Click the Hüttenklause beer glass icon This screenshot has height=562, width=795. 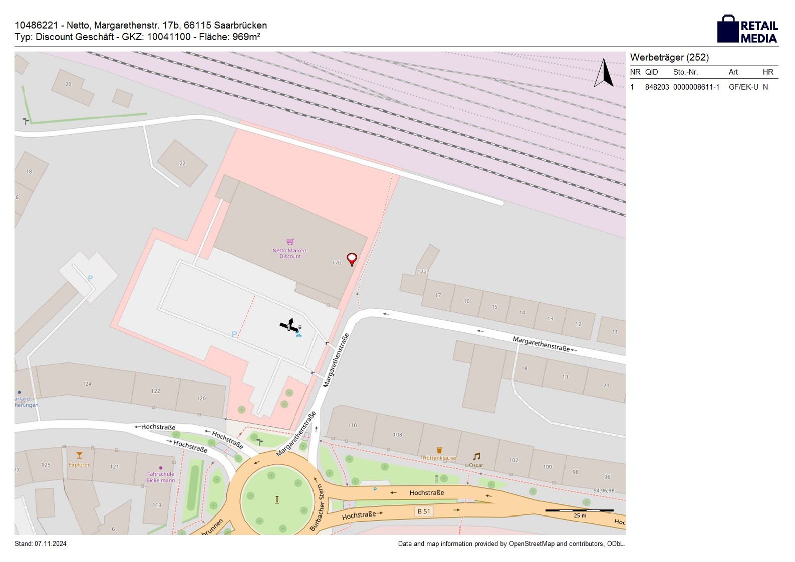coord(439,450)
